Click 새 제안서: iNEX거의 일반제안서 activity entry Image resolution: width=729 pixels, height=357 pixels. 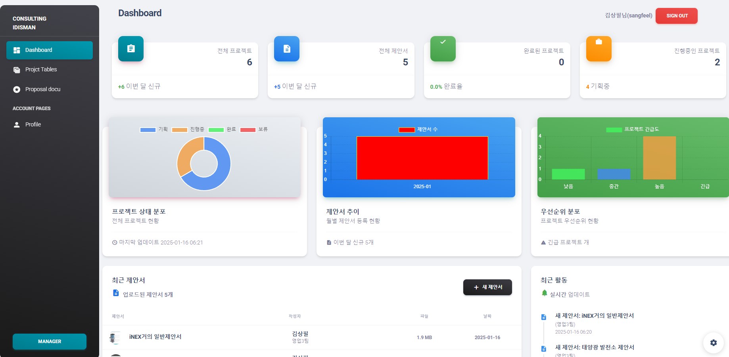coord(595,316)
